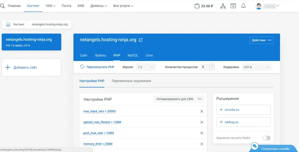Toggle Redis session storage switch
The height and width of the screenshot is (152, 299).
pyautogui.click(x=266, y=138)
